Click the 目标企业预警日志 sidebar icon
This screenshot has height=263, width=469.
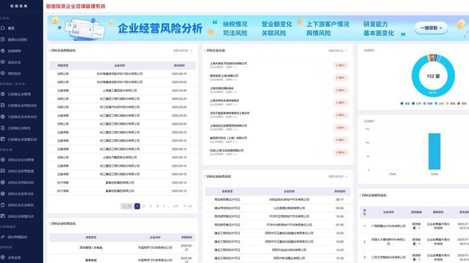click(3, 216)
